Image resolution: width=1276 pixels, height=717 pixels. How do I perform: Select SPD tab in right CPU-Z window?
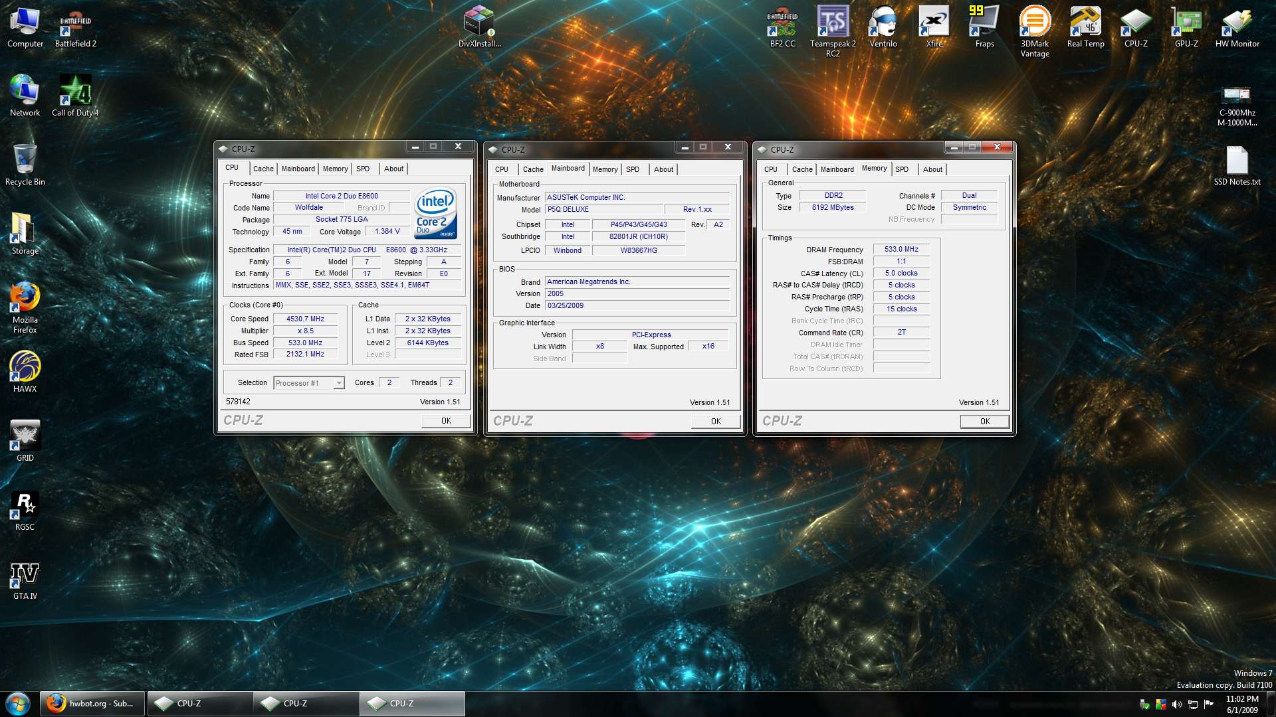coord(902,170)
